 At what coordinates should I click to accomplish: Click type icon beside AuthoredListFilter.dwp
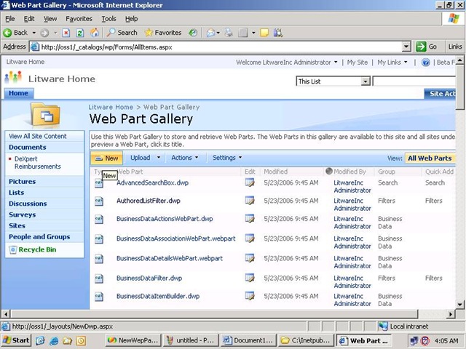[99, 201]
